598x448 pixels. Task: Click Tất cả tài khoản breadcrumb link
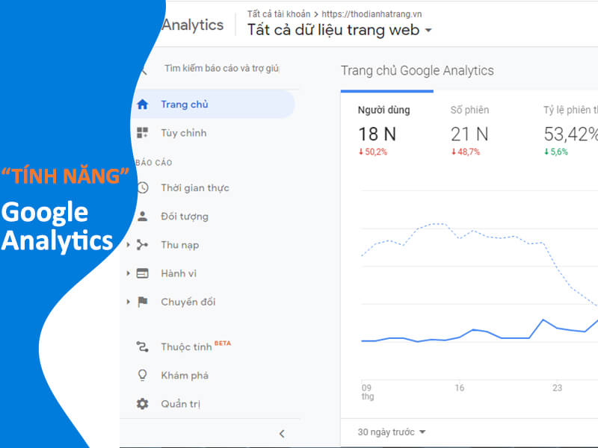point(278,14)
